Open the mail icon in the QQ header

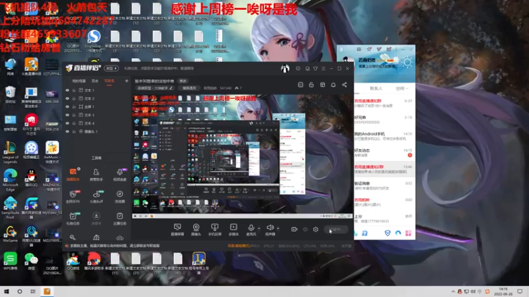359,49
